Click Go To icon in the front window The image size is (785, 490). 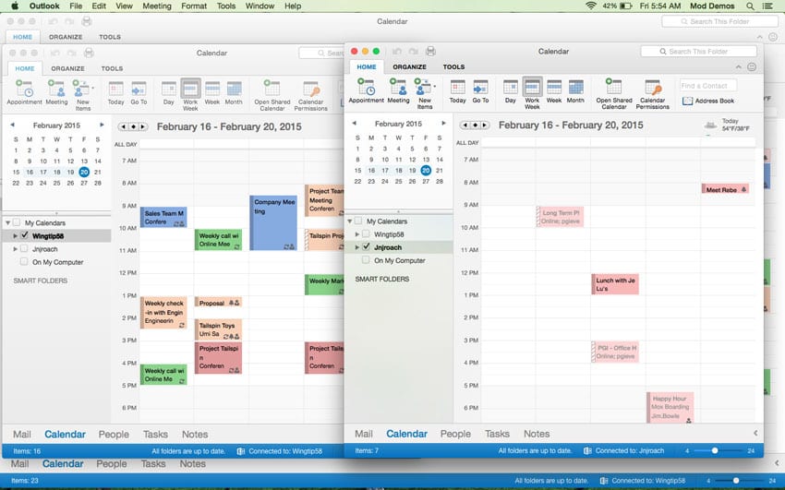[480, 88]
